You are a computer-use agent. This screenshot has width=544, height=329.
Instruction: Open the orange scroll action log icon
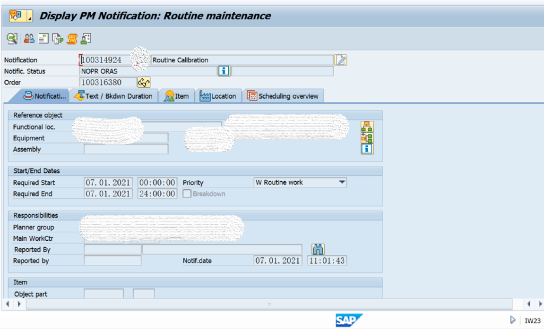pos(72,38)
